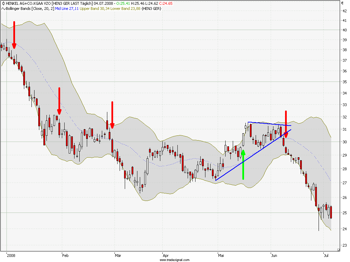Click the Upper Band 30,34 legend entry
Screen dimensions: 350x262
[95, 9]
